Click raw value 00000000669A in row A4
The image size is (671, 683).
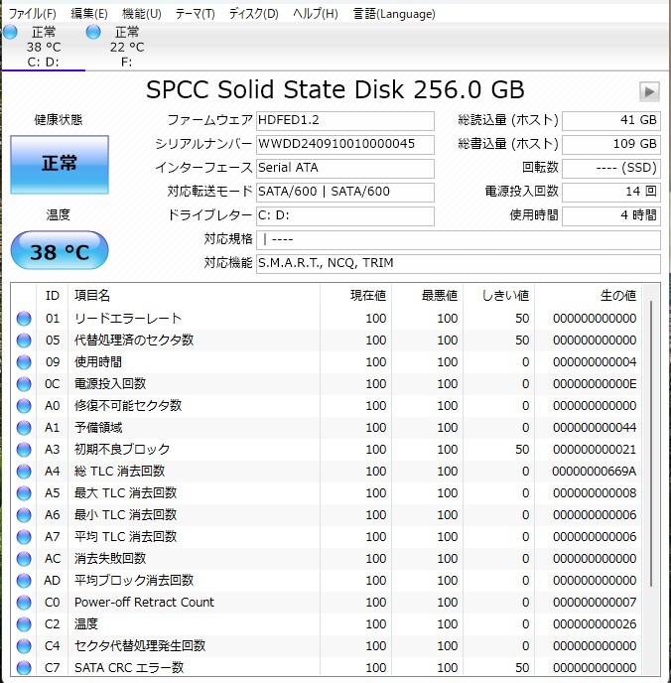(x=594, y=472)
